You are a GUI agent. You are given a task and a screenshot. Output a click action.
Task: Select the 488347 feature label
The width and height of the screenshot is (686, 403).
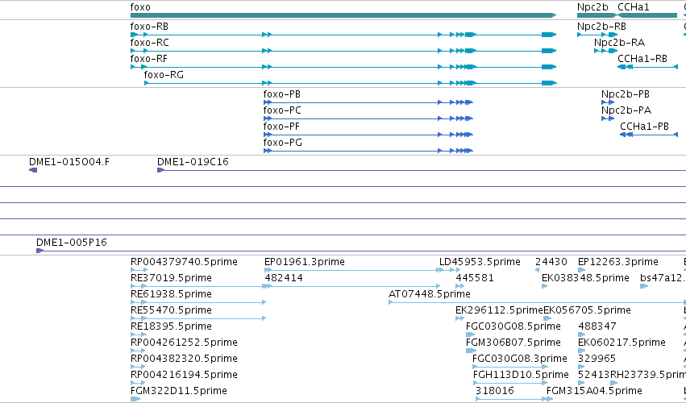click(597, 327)
